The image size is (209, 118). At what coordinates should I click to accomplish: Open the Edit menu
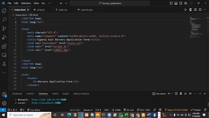pos(16,3)
